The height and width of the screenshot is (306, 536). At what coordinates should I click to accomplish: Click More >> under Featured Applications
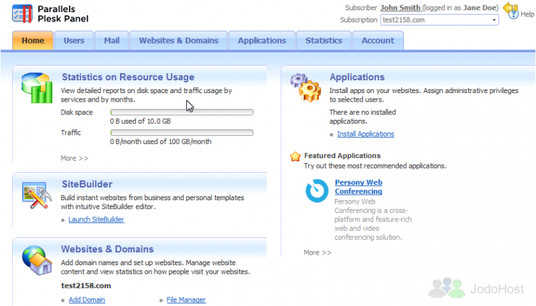(318, 252)
